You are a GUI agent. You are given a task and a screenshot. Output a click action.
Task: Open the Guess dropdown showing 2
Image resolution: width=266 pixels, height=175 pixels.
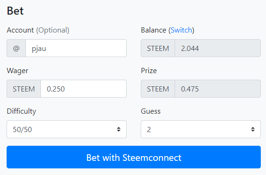(201, 129)
